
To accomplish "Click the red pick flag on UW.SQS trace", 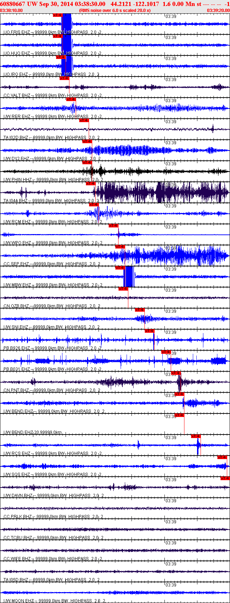I will [222, 457].
